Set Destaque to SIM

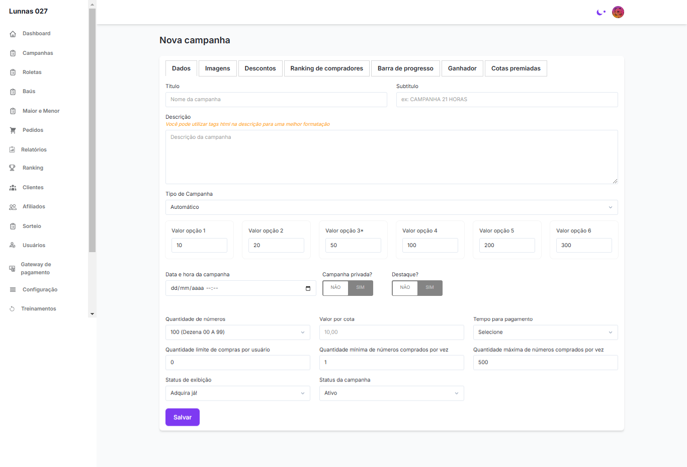(x=430, y=288)
